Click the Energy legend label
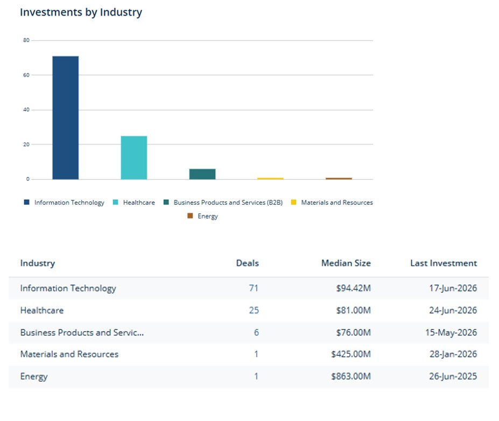This screenshot has width=499, height=421. point(208,216)
